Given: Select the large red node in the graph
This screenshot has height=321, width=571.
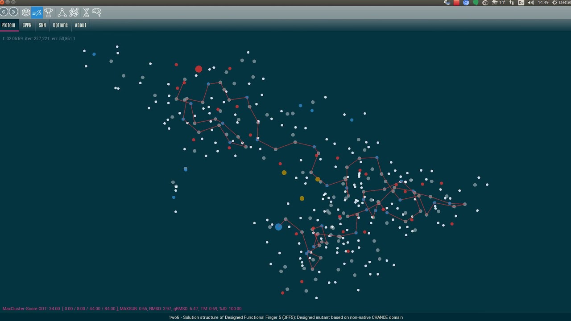Looking at the screenshot, I should pos(199,69).
